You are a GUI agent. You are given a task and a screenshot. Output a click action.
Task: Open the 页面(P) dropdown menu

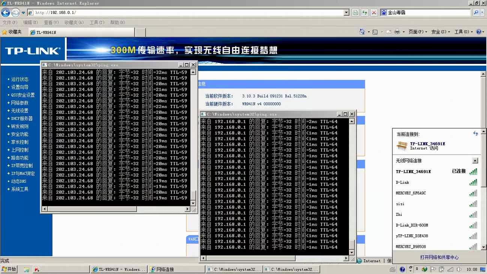[418, 32]
